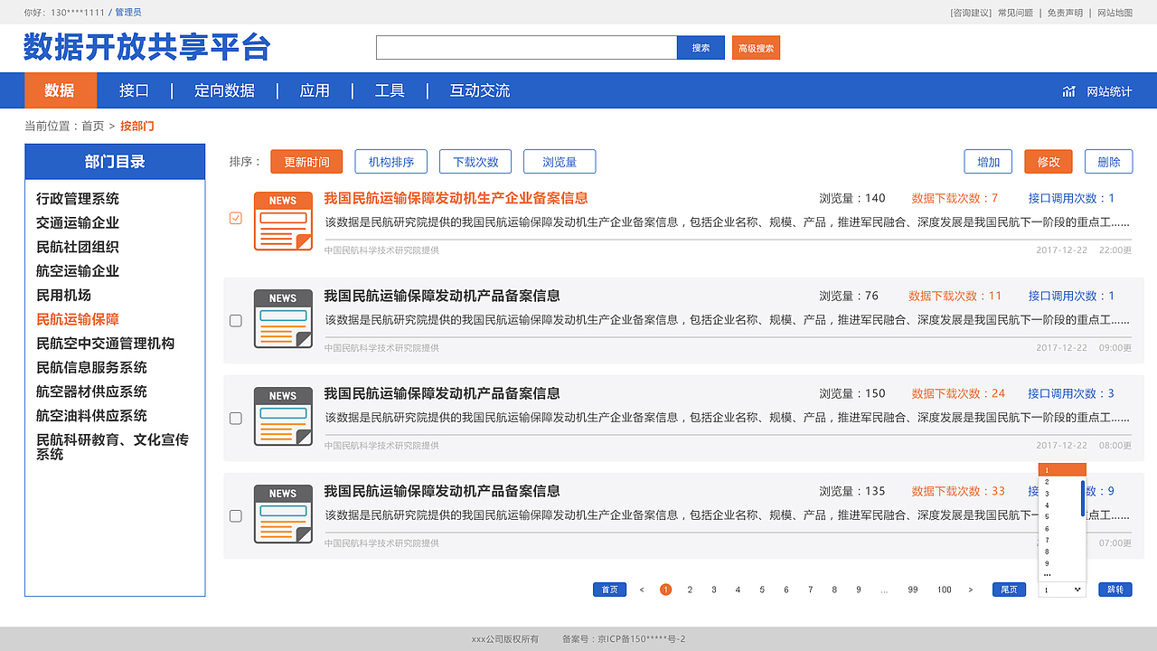1157x651 pixels.
Task: Select 民航科研教育、文化宣传系统 in department list
Action: pyautogui.click(x=112, y=447)
